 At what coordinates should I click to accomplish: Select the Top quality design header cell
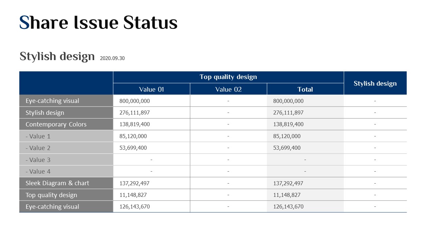tap(228, 77)
